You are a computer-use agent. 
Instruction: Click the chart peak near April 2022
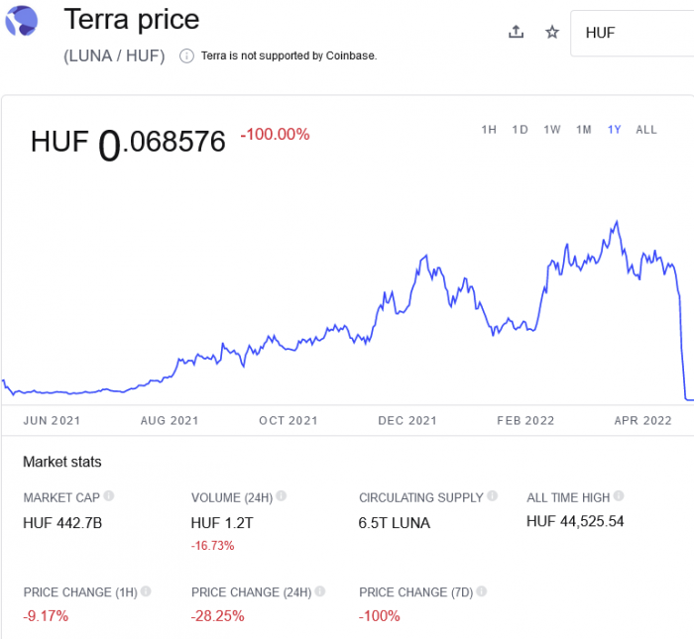pyautogui.click(x=618, y=222)
